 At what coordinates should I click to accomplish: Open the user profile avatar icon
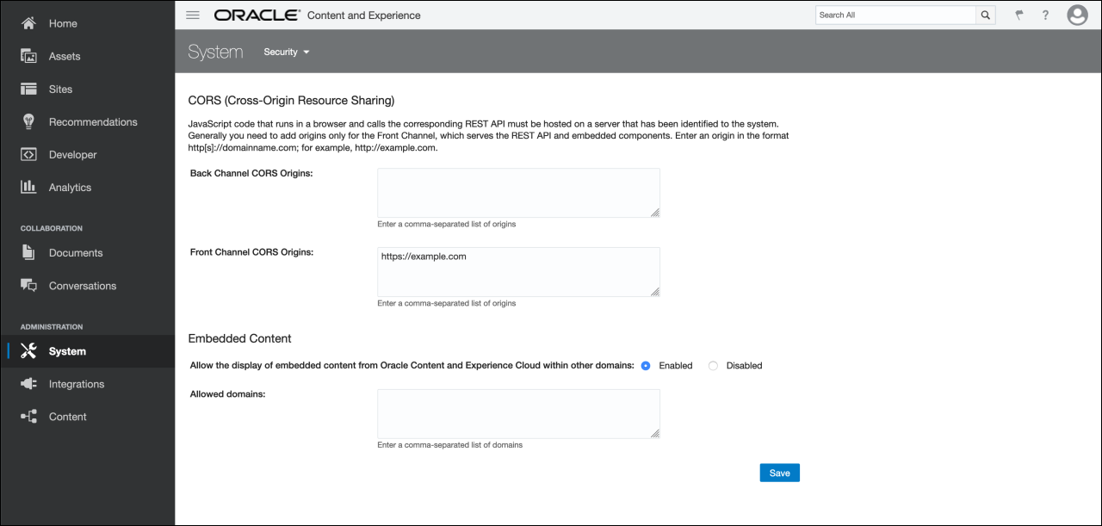(x=1077, y=15)
